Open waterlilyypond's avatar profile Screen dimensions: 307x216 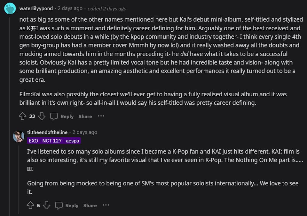10,9
